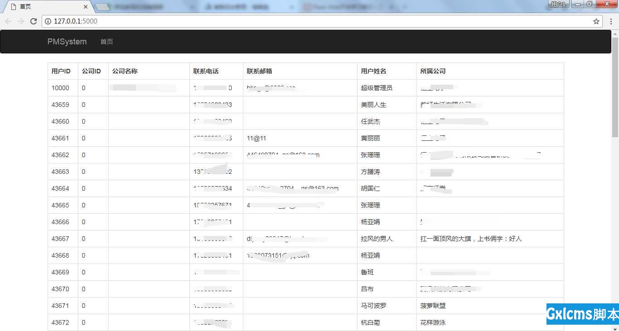Open new tab button

[x=103, y=7]
